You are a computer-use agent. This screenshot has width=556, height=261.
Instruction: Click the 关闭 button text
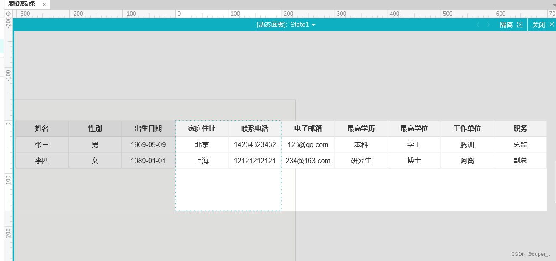[x=539, y=25]
